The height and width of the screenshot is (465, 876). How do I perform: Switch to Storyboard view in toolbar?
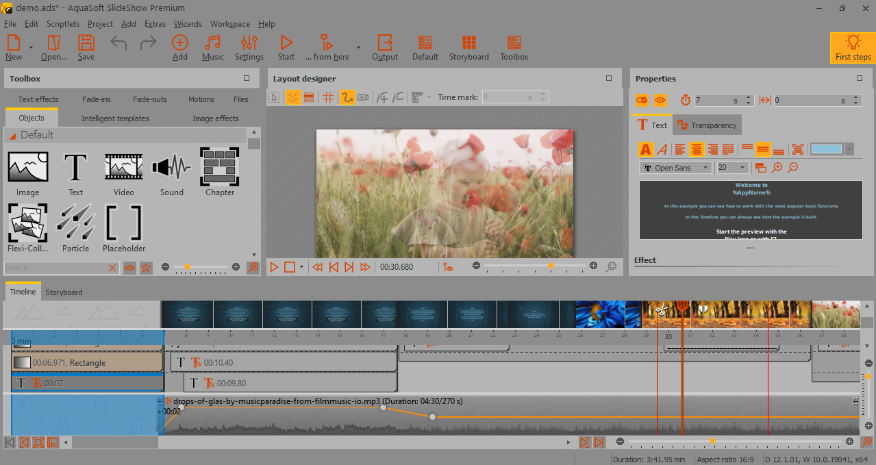pyautogui.click(x=469, y=47)
